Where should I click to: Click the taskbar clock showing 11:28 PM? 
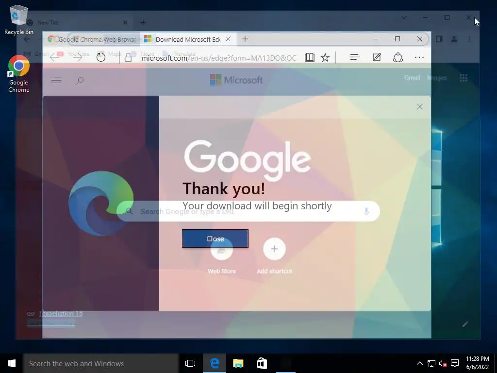coord(478,363)
